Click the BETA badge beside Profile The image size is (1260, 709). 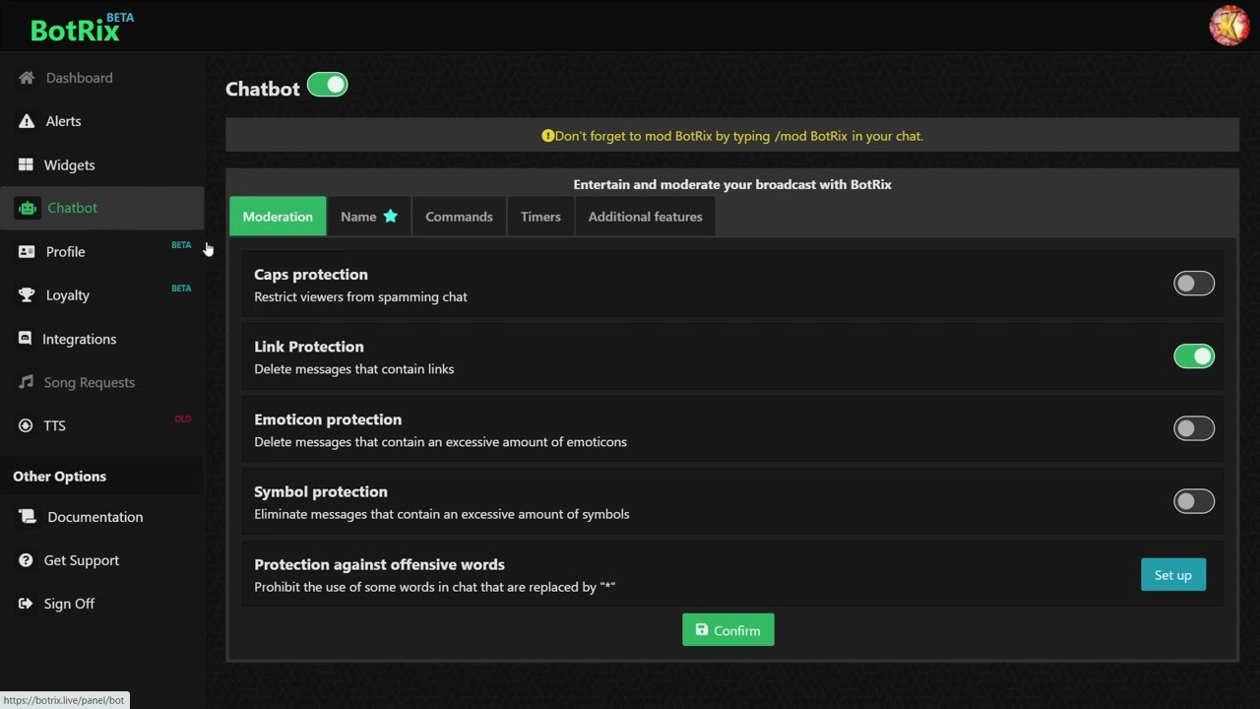tap(181, 245)
